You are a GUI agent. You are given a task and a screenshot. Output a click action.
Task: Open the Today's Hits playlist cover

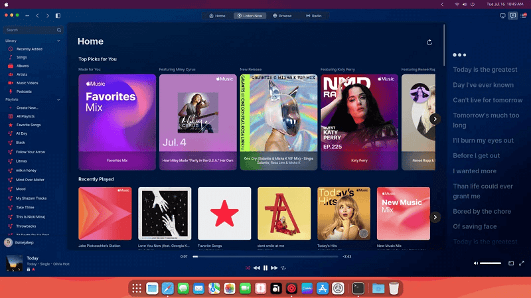[344, 214]
